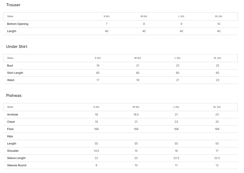Click the Trouser S (In) column header

click(x=106, y=16)
